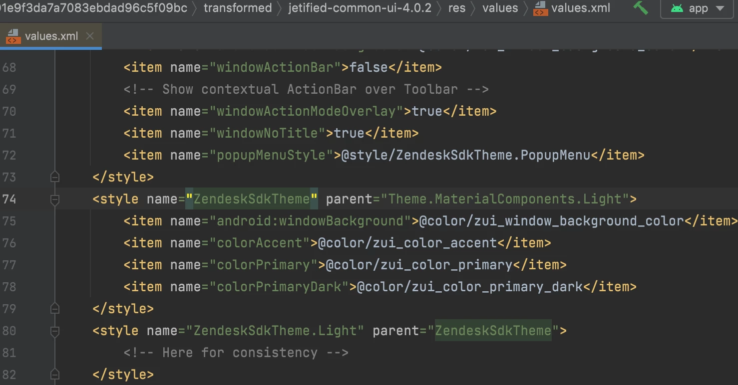Screen dimensions: 738x385
Task: Click closing </style> tag on line 82
Action: pyautogui.click(x=123, y=375)
